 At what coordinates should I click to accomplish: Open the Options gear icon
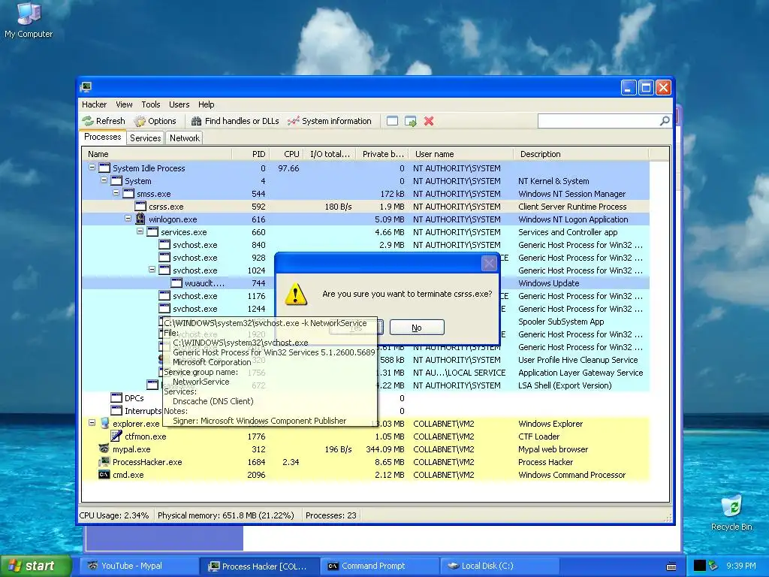click(x=140, y=121)
